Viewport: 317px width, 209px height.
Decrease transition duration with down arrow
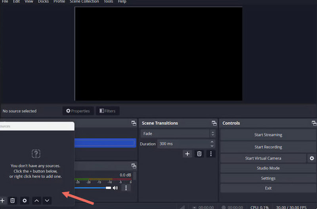pyautogui.click(x=212, y=146)
